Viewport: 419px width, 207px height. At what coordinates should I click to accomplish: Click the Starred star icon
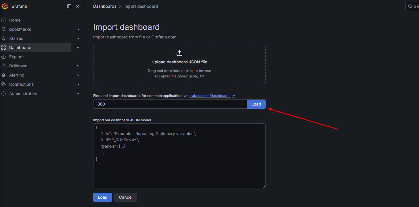click(x=3, y=38)
